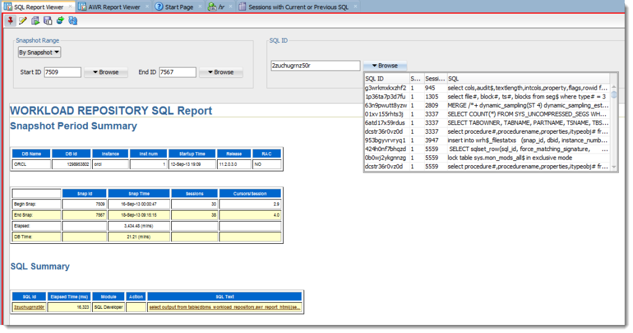
Task: Click the pencil edit icon in toolbar
Action: pyautogui.click(x=23, y=20)
